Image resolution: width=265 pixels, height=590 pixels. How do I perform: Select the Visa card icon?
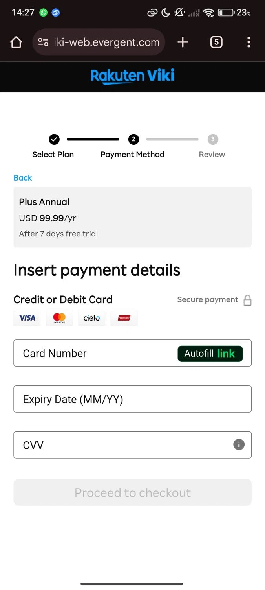tap(27, 318)
